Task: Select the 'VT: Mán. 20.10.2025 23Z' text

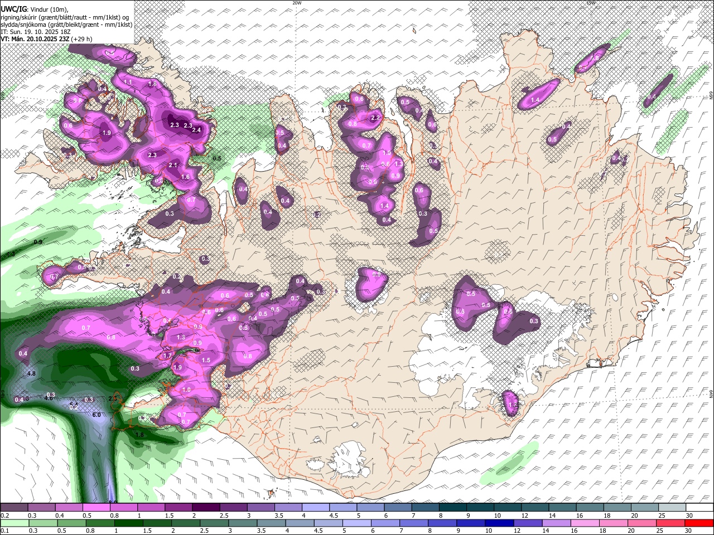Action: [x=34, y=39]
